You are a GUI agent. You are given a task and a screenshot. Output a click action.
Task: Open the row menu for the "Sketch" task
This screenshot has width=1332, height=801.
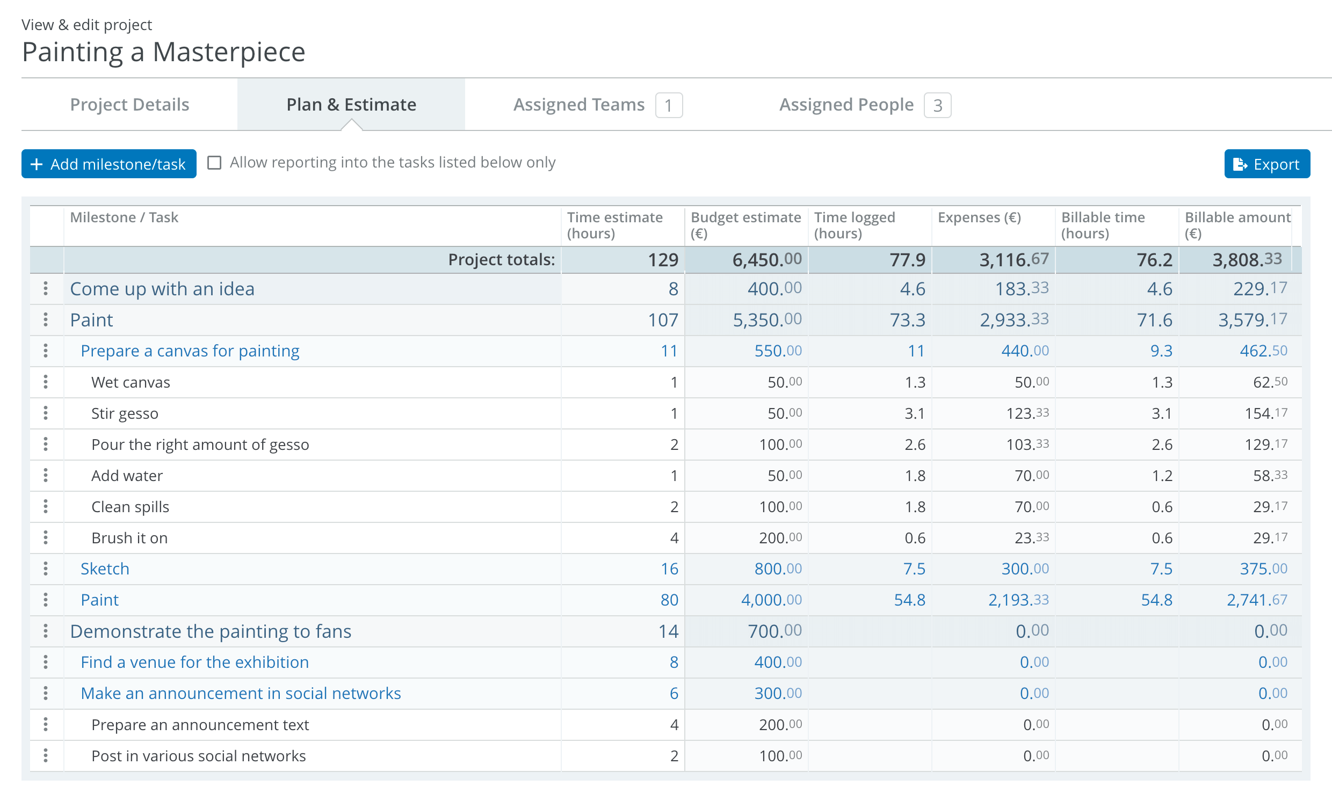(x=46, y=569)
